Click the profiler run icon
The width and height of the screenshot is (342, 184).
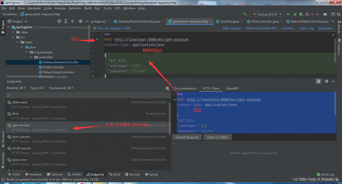pyautogui.click(x=307, y=14)
